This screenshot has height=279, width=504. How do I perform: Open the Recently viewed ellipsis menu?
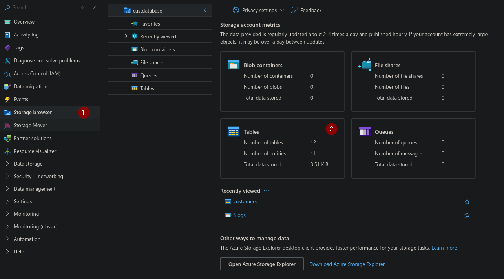pos(267,191)
